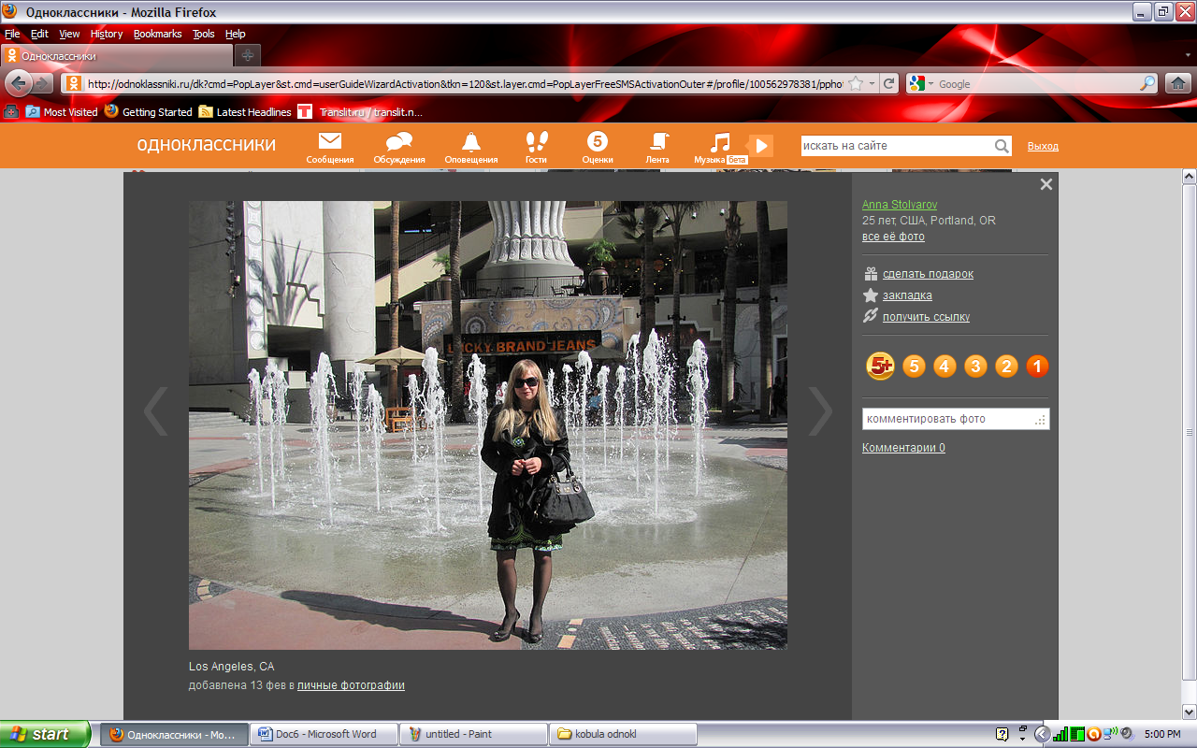This screenshot has width=1197, height=748.
Task: Open Комментарии 0 link
Action: tap(903, 448)
